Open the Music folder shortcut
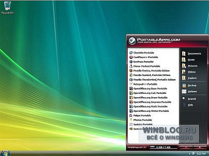 [188, 60]
